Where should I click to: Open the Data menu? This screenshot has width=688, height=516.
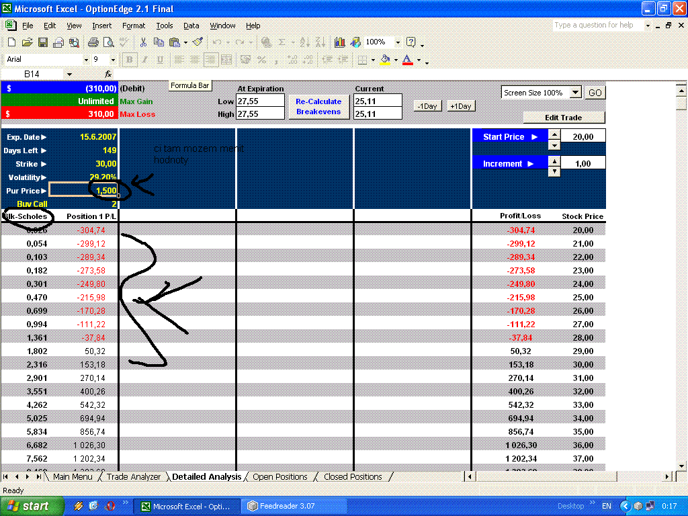click(191, 26)
